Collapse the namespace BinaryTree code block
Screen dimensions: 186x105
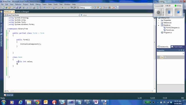[x=8, y=29]
